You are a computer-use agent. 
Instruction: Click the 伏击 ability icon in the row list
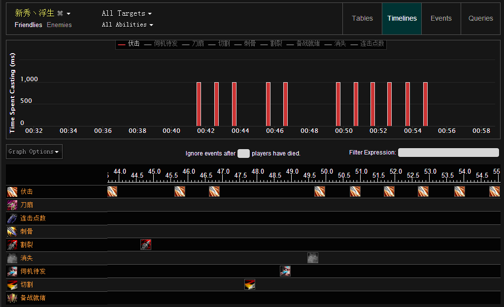point(12,192)
